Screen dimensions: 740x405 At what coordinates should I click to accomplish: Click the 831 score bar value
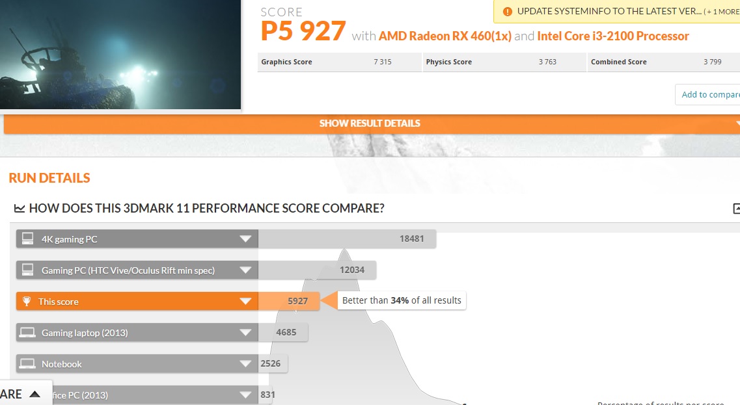(267, 395)
